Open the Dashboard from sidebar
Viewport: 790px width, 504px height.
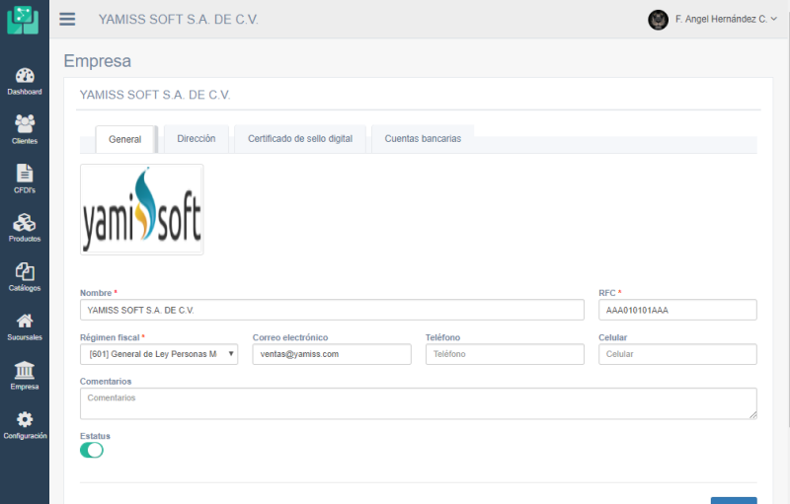(x=25, y=78)
